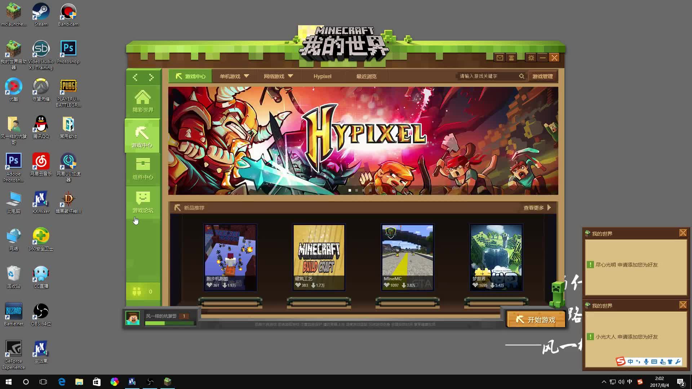Open GeForce Experience desktop icon
Viewport: 692px width, 389px height.
[13, 355]
